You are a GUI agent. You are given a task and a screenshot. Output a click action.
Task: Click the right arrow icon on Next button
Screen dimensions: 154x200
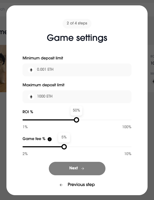pyautogui.click(x=83, y=169)
